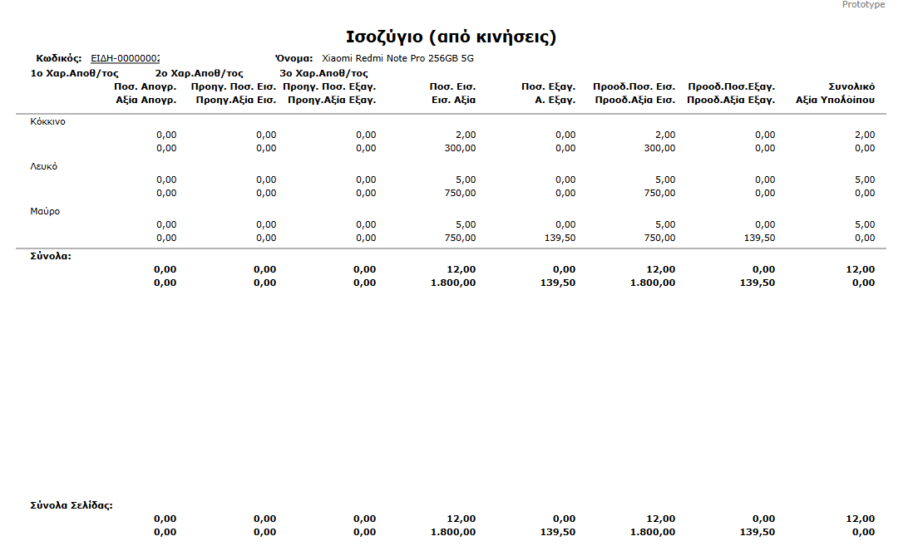Click Σύνολα row's Α. Εξαγ. total 139,50
This screenshot has height=546, width=913.
pos(558,283)
